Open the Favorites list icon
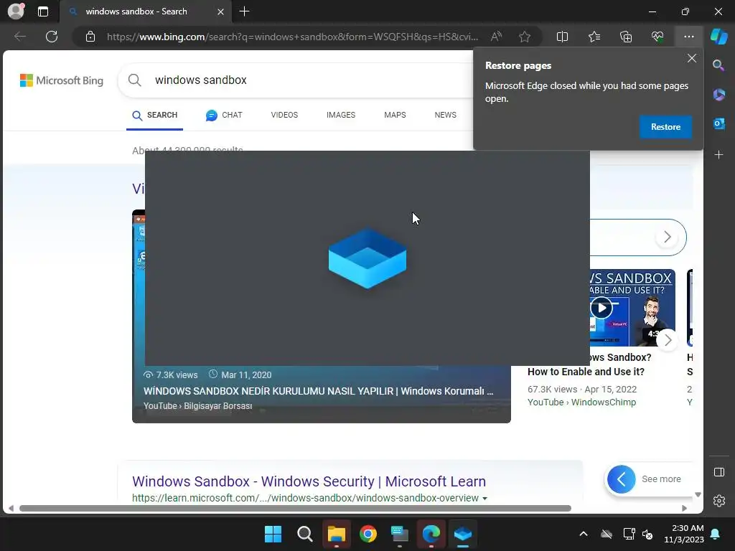Viewport: 735px width, 551px height. pos(594,37)
